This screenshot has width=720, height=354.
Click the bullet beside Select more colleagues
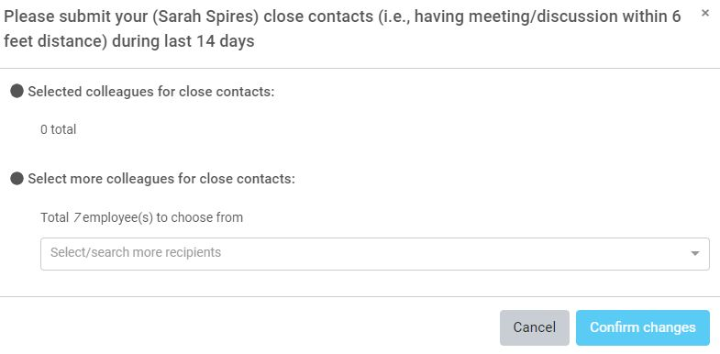click(x=17, y=178)
